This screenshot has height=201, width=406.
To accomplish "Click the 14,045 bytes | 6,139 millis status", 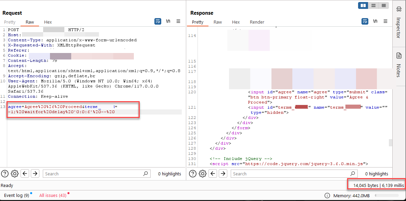I will click(x=378, y=185).
